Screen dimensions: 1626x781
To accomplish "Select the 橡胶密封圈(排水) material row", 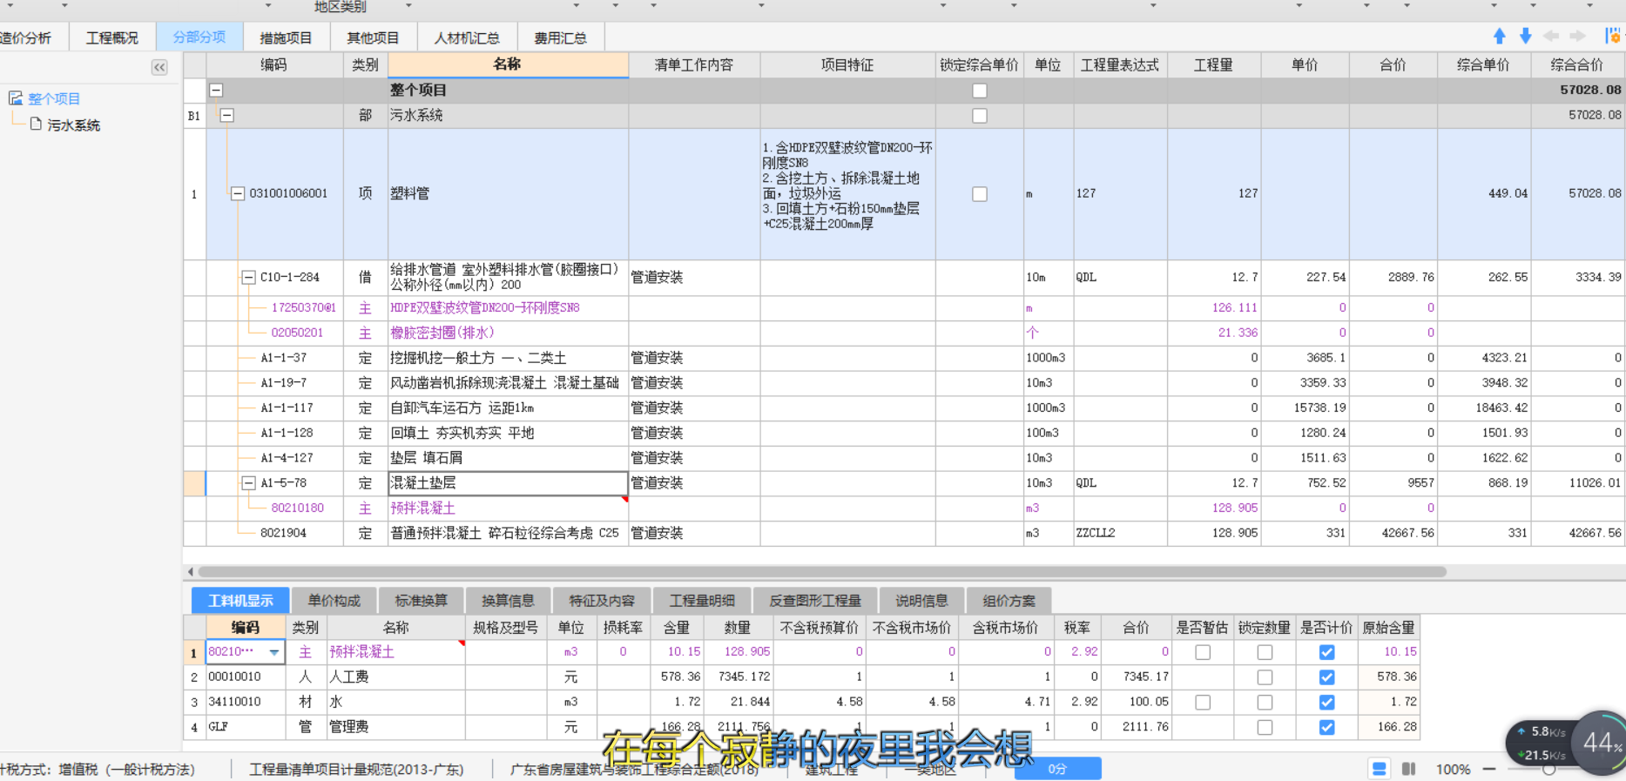I will (x=442, y=333).
